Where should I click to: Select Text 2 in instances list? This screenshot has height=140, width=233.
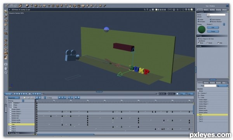(x=201, y=119)
